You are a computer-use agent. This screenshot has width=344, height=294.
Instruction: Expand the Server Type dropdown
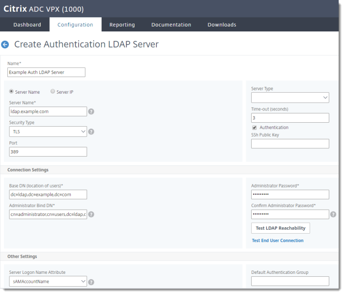pyautogui.click(x=290, y=98)
